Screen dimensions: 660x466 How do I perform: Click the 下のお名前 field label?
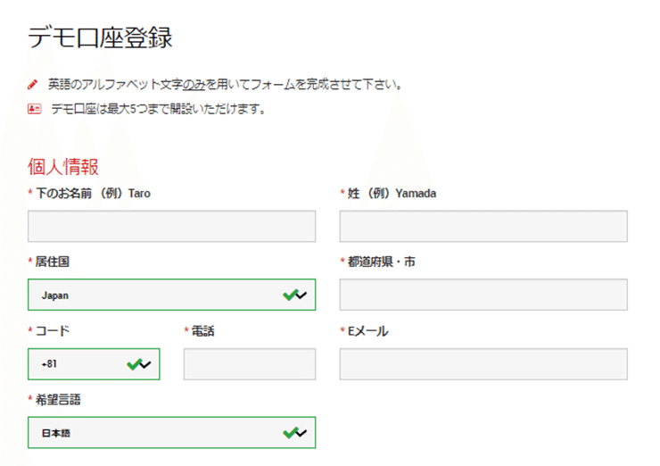point(64,194)
